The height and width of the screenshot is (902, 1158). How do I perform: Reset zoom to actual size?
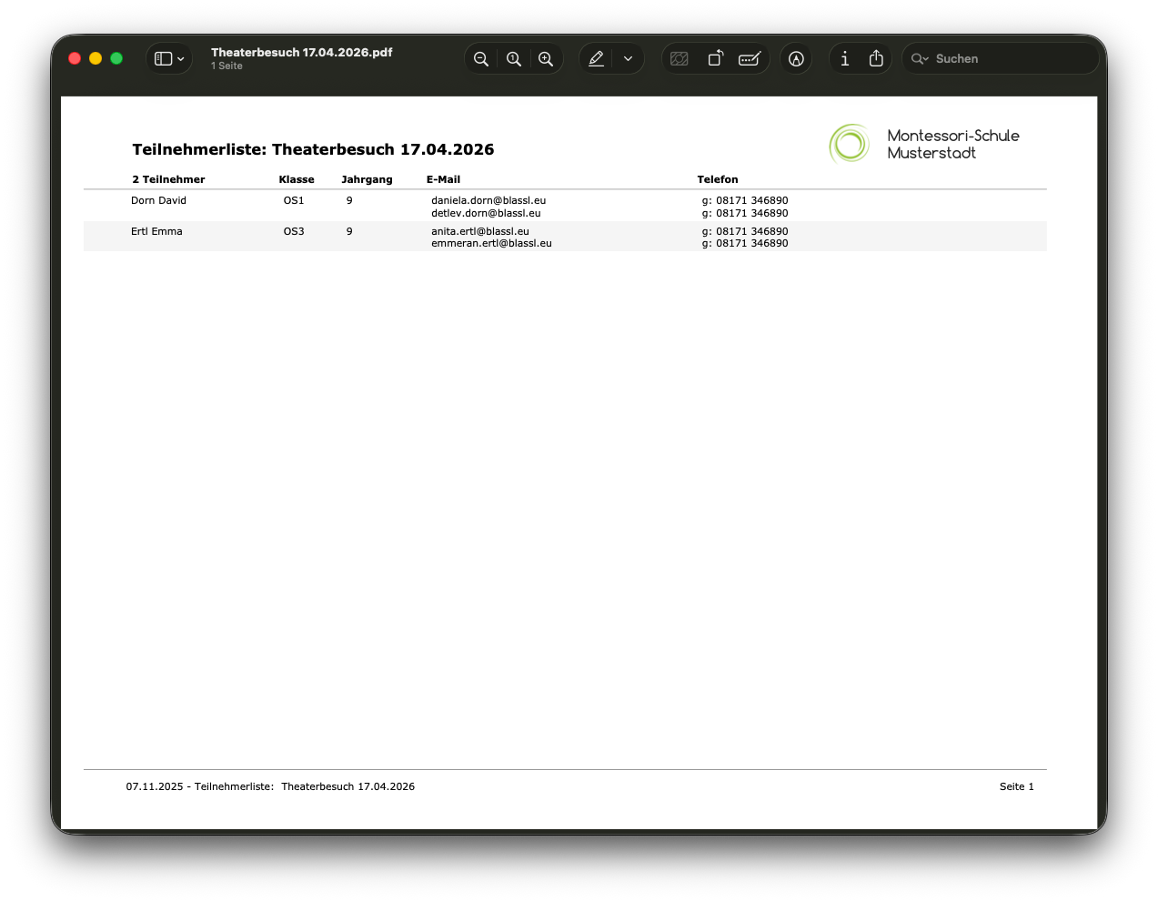coord(514,59)
